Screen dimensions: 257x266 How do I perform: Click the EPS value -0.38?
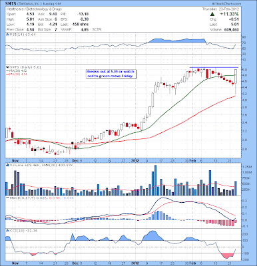pyautogui.click(x=84, y=19)
